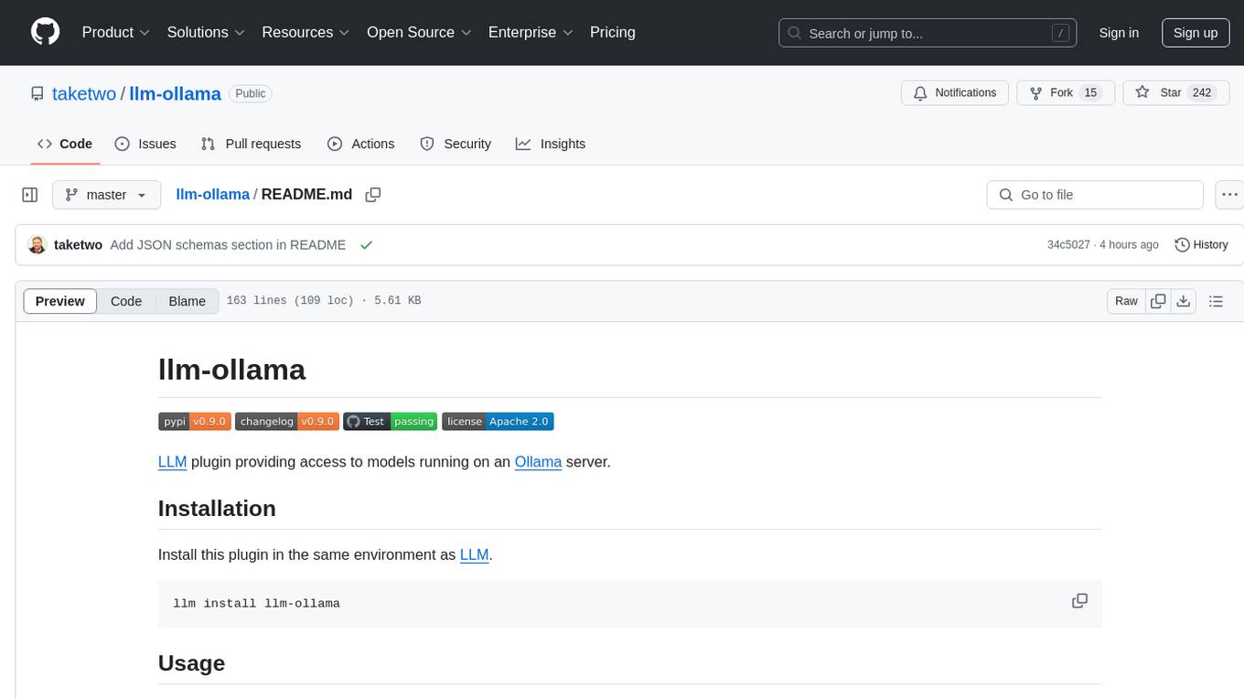This screenshot has width=1244, height=699.
Task: Expand the Solutions menu
Action: pos(206,32)
